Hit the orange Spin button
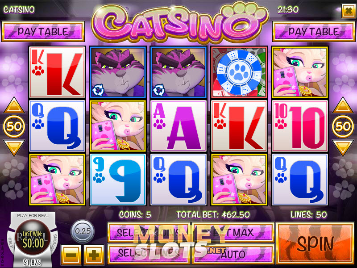Screen dimensions: 357x268 (315, 243)
